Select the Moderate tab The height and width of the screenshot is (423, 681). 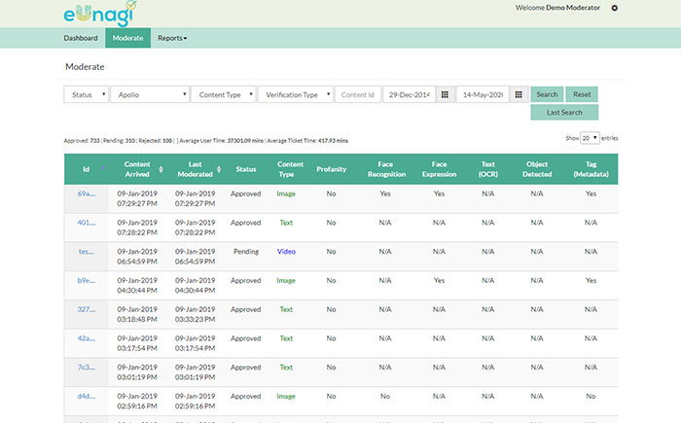[127, 38]
